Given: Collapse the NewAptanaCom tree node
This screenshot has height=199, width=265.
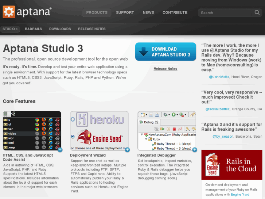Looking at the screenshot, I should click(x=142, y=134).
